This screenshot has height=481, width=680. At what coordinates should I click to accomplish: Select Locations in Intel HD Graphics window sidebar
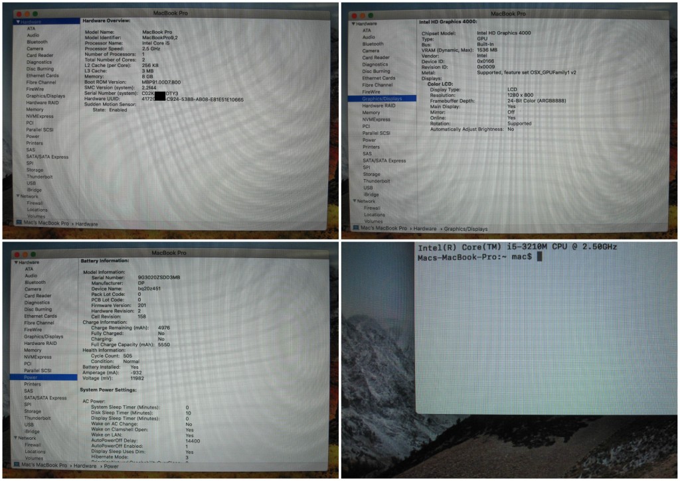pyautogui.click(x=375, y=214)
